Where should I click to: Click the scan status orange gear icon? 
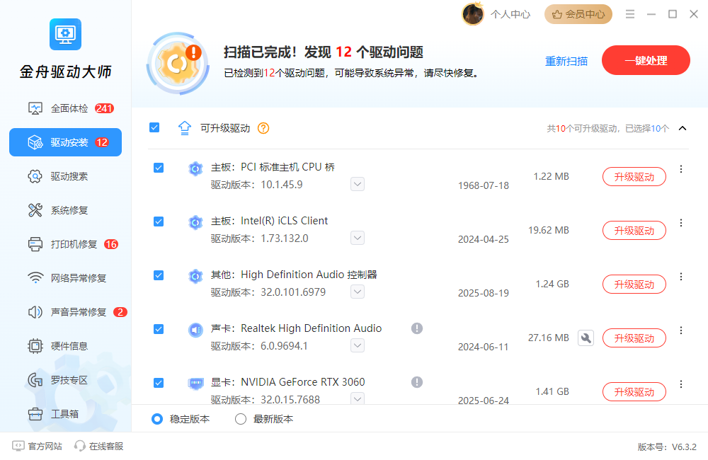tap(178, 63)
